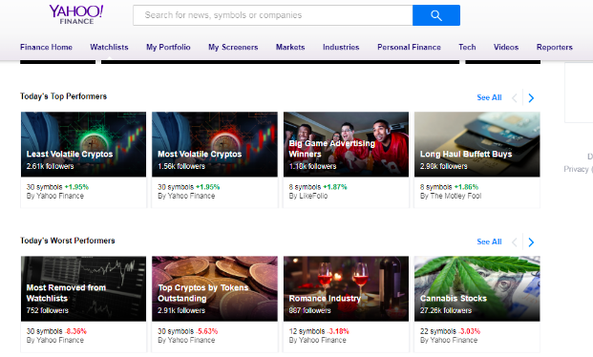Open Least Volatile Cryptos watchlist card
Screen dimensions: 593x357
coord(83,159)
